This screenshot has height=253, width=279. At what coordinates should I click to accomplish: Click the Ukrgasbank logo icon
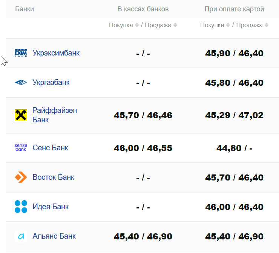coord(21,82)
